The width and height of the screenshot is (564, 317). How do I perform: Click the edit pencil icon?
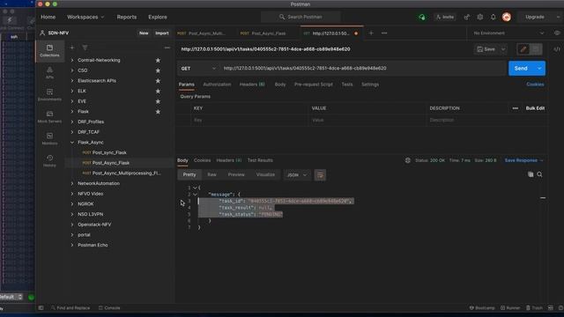click(x=523, y=49)
